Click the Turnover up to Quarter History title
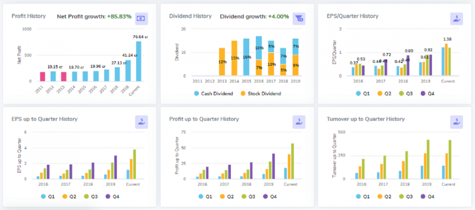 [x=366, y=119]
